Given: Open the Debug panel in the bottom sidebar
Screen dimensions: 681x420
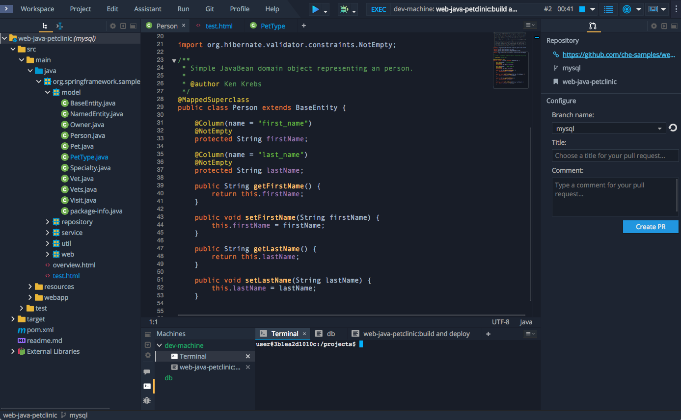Looking at the screenshot, I should pos(147,400).
